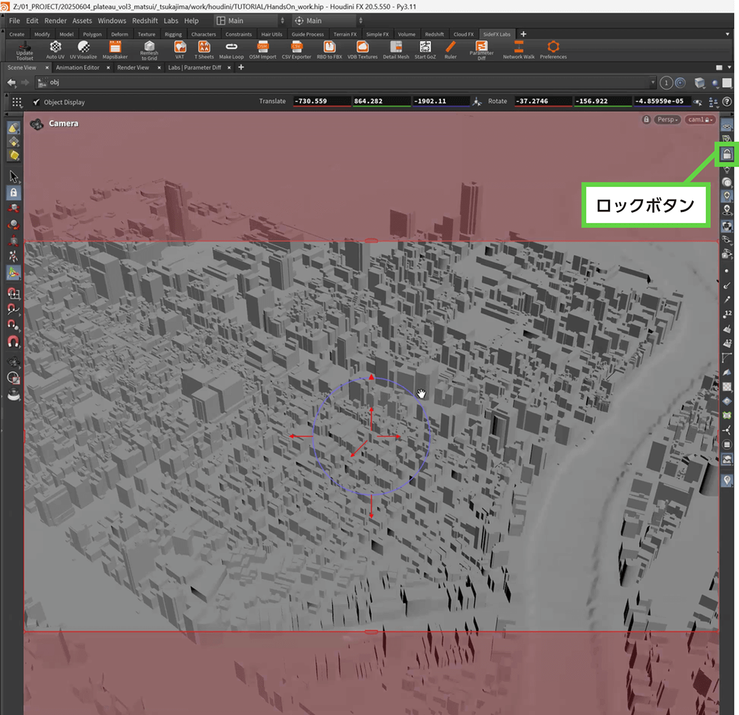Switch to the Render View tab
Screen dimensions: 739x715
point(133,68)
